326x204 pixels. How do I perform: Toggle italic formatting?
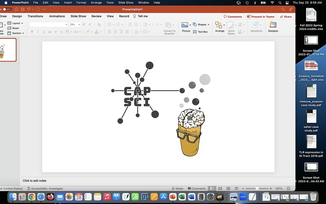38,32
